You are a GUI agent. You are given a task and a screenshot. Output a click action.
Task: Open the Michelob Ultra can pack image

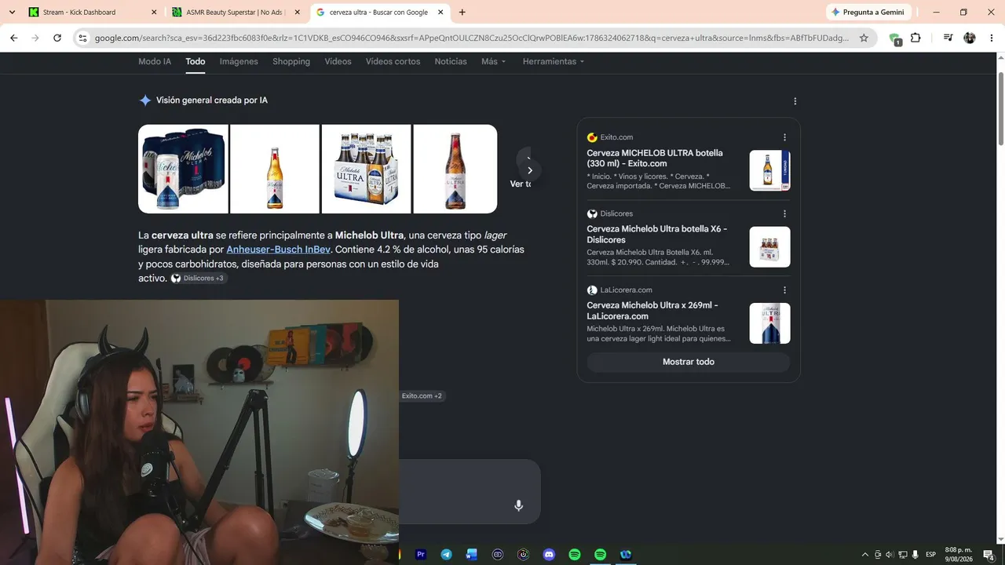point(183,169)
